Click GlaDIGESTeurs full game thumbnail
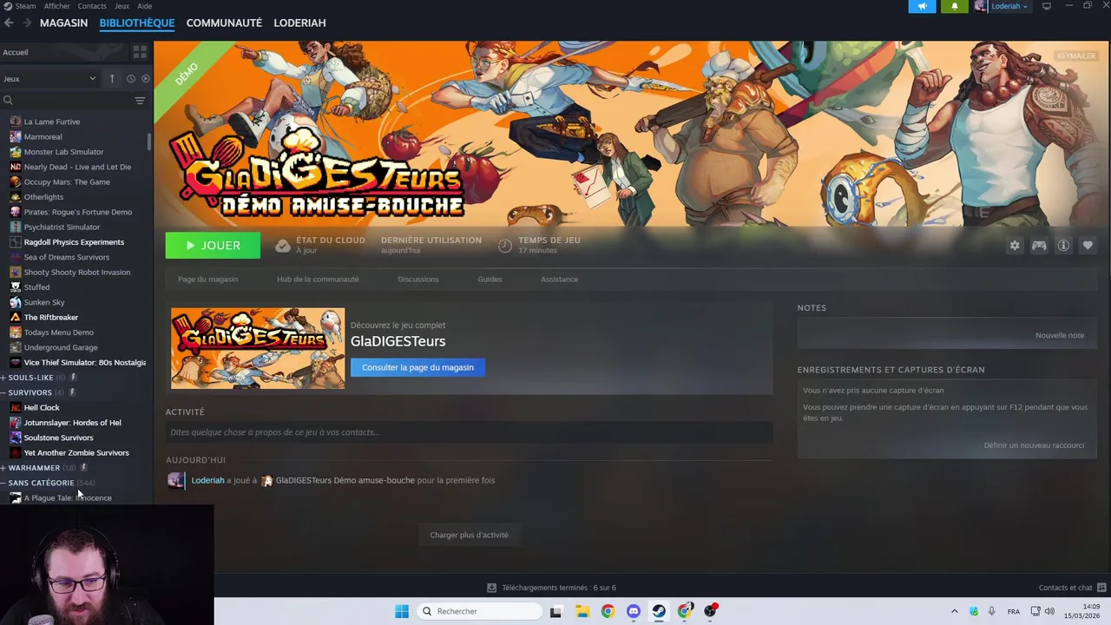Screen dimensions: 1111x625 pyautogui.click(x=258, y=348)
